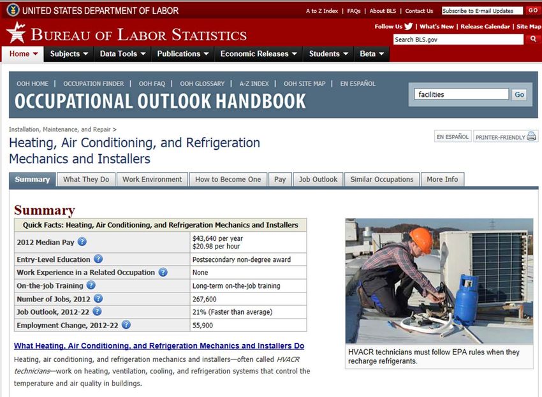
Task: Click the HVACR technician photo
Action: tap(439, 281)
